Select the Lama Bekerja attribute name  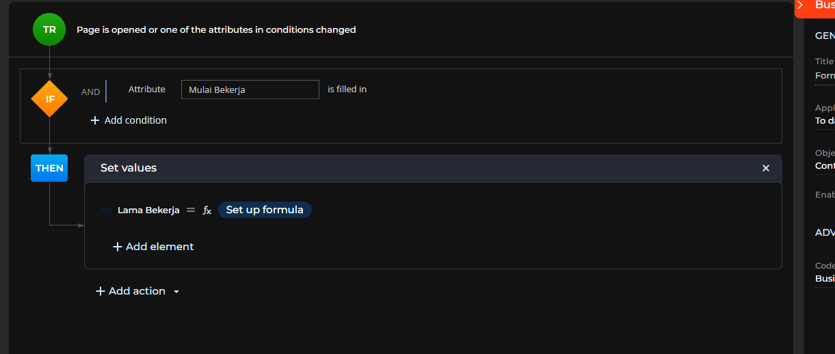point(148,210)
